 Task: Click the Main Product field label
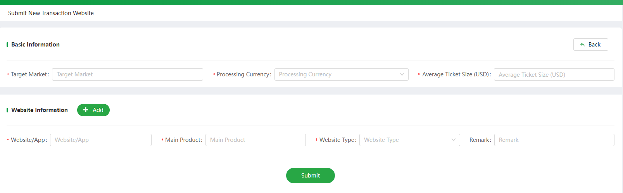184,140
